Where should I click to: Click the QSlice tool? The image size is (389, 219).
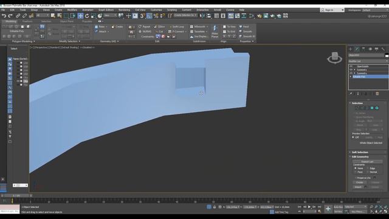pos(159,27)
